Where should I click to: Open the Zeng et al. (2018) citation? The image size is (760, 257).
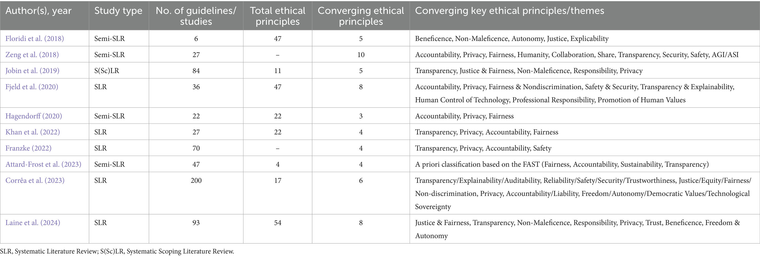pyautogui.click(x=32, y=55)
